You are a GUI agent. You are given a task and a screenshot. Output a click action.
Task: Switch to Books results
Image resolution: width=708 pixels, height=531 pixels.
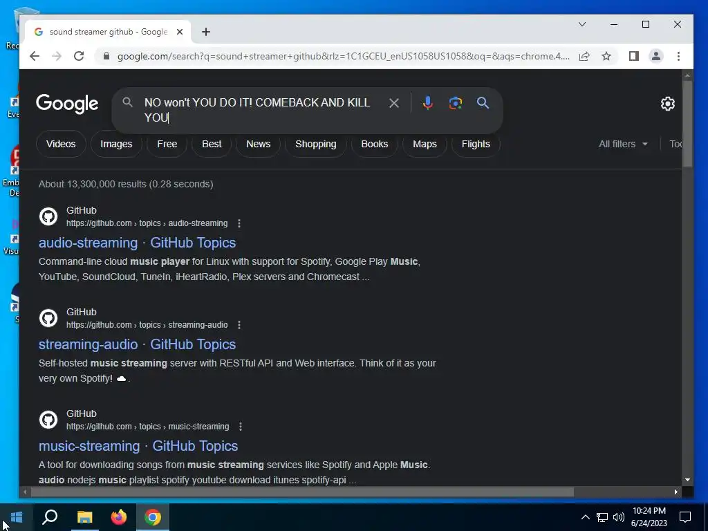374,144
